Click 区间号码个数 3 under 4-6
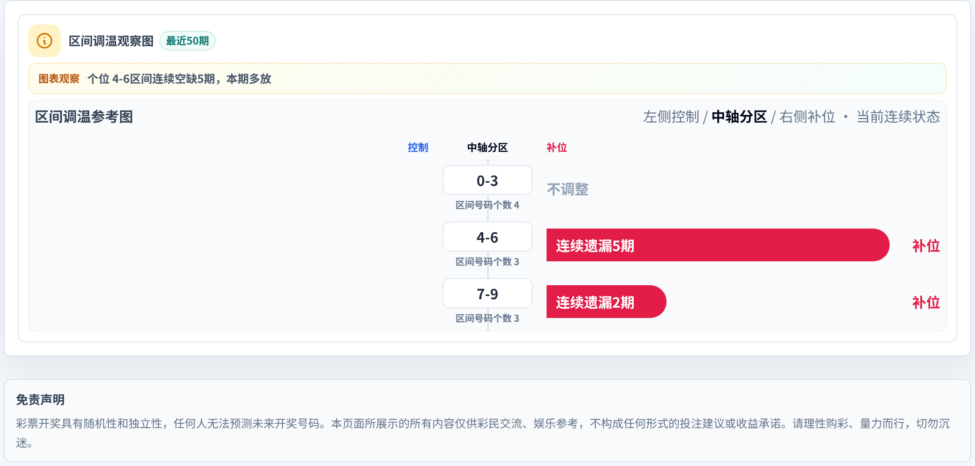The image size is (975, 466). [x=487, y=262]
